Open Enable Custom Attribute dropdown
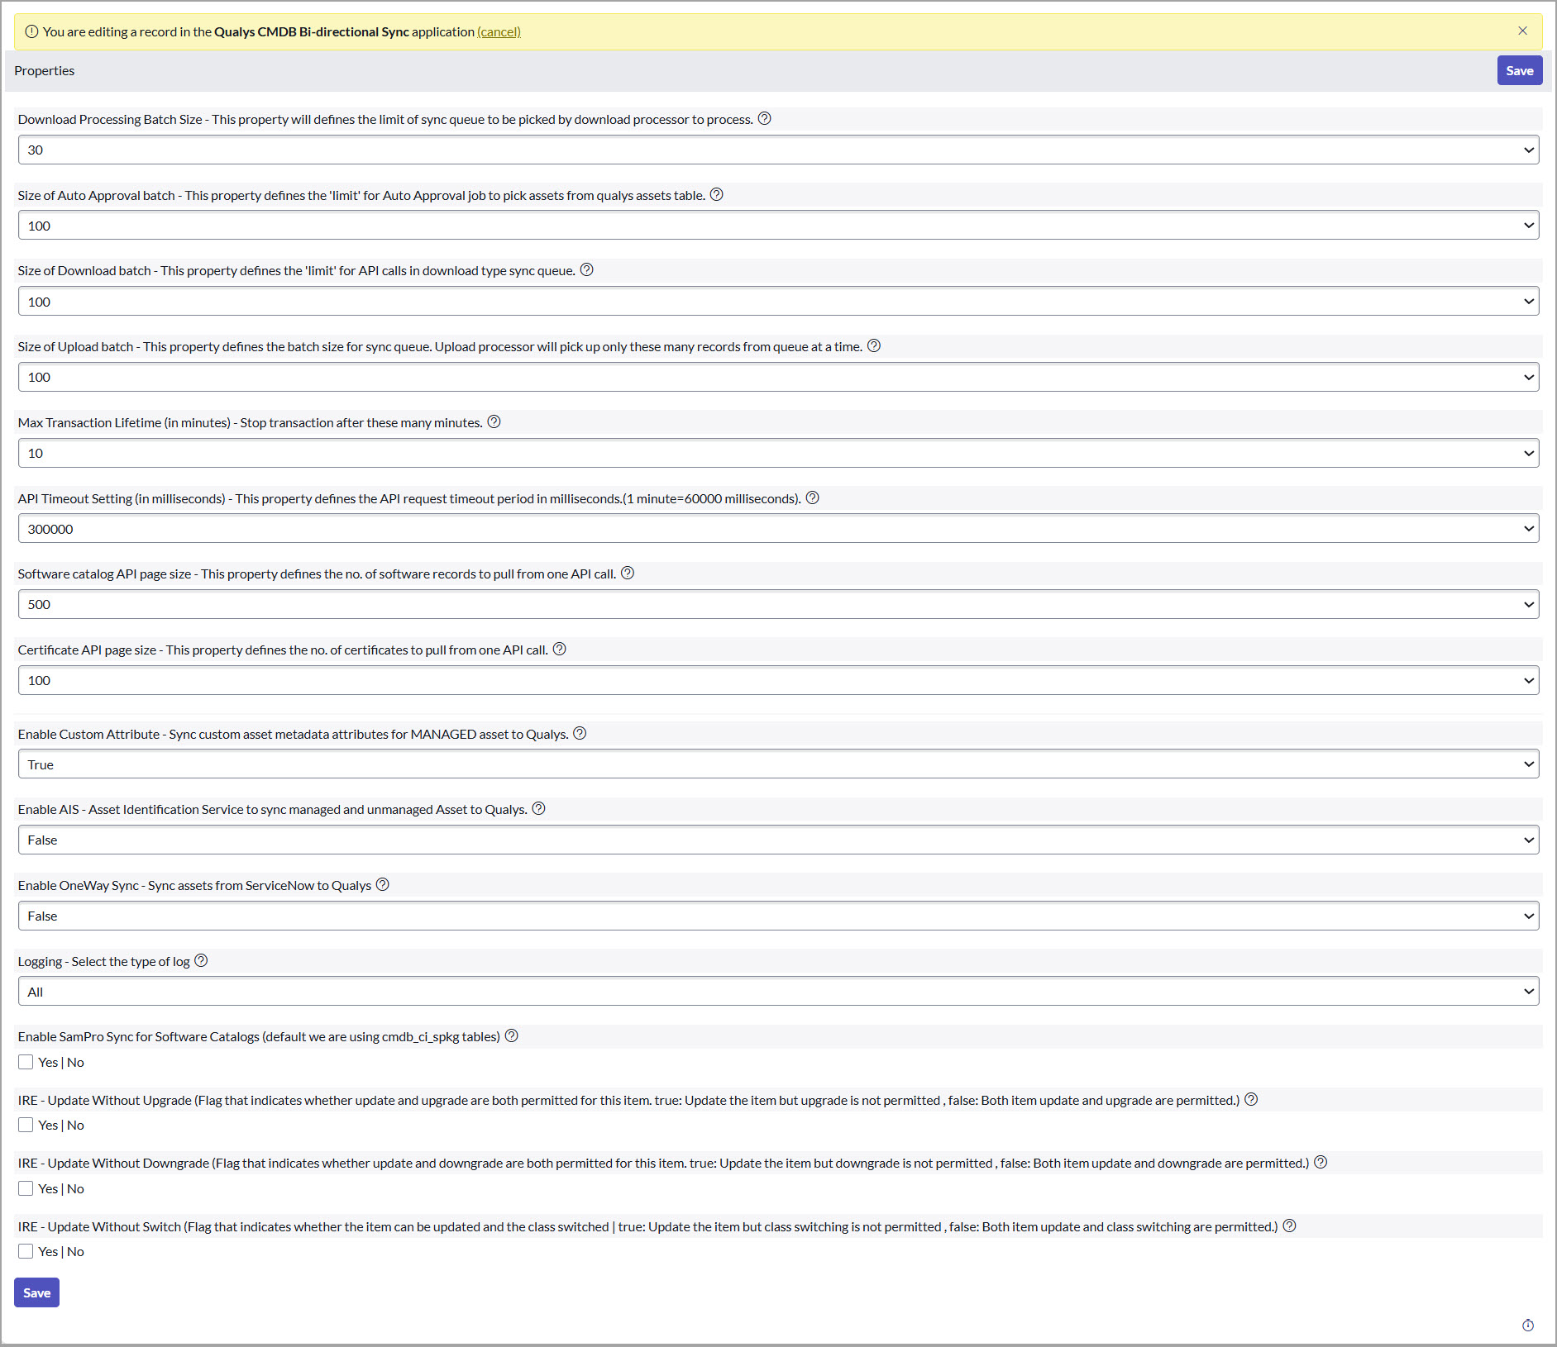Image resolution: width=1557 pixels, height=1347 pixels. click(778, 764)
